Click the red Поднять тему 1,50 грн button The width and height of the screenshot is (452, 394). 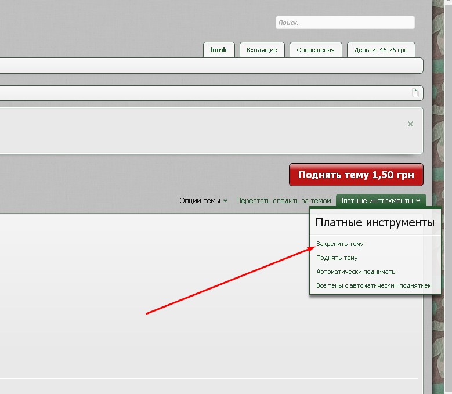(x=356, y=175)
